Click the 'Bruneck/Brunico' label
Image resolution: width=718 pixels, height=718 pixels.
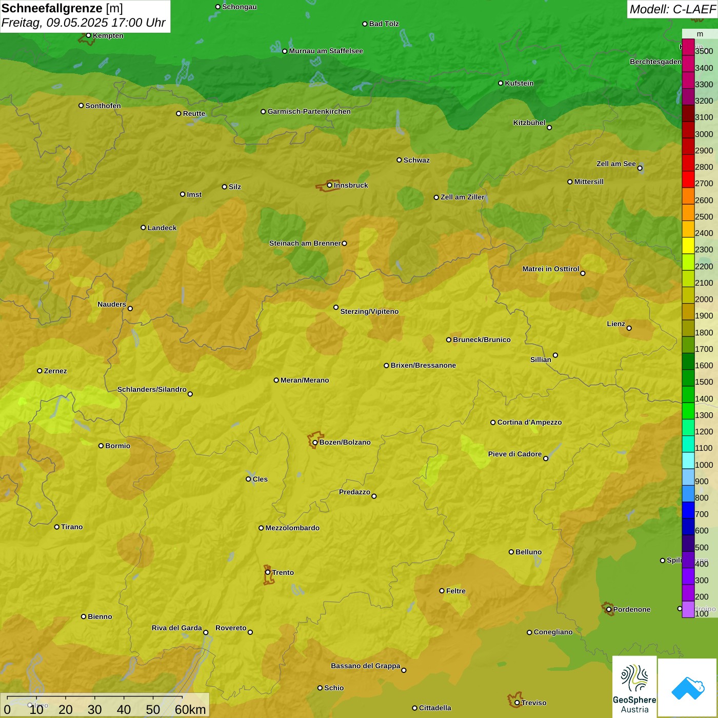click(x=482, y=340)
